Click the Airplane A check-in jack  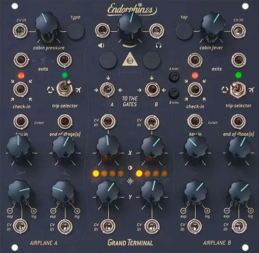21,89
